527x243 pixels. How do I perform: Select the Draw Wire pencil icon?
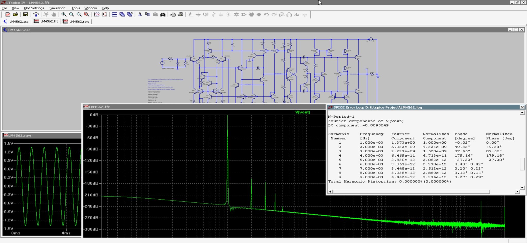[191, 15]
